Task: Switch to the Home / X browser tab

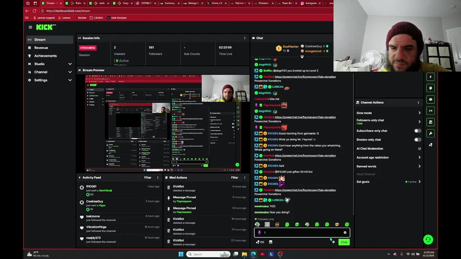Action: click(217, 3)
